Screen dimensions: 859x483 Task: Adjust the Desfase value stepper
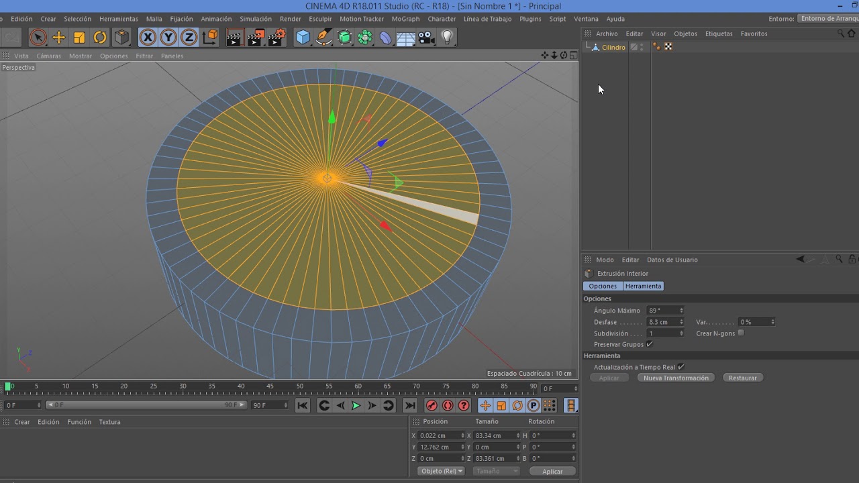coord(681,322)
